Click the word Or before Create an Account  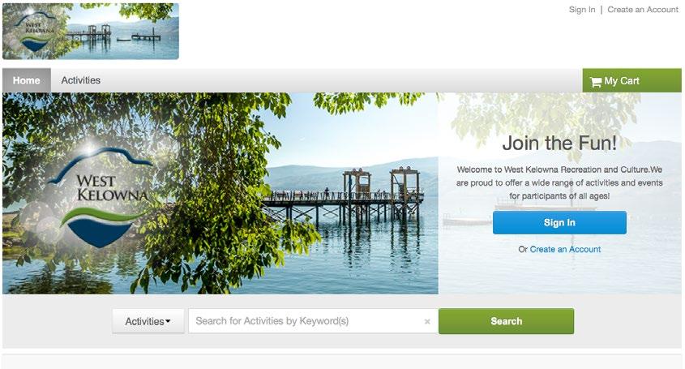523,249
